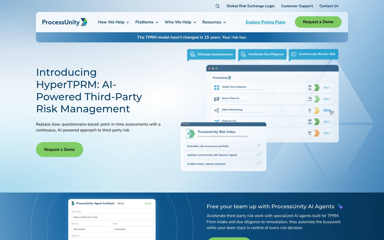
Task: Click the TPRM model announcement banner
Action: pos(192,37)
